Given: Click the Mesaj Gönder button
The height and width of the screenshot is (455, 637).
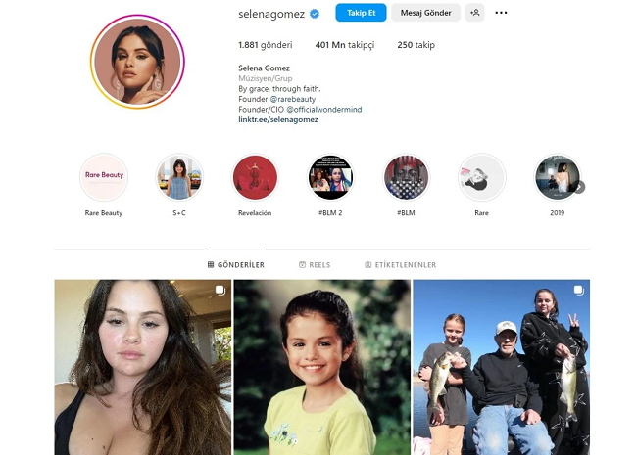Looking at the screenshot, I should pos(425,13).
